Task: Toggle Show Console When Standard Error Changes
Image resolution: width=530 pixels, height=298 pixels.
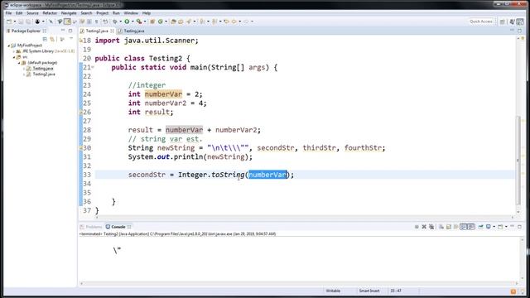Action: pos(471,227)
